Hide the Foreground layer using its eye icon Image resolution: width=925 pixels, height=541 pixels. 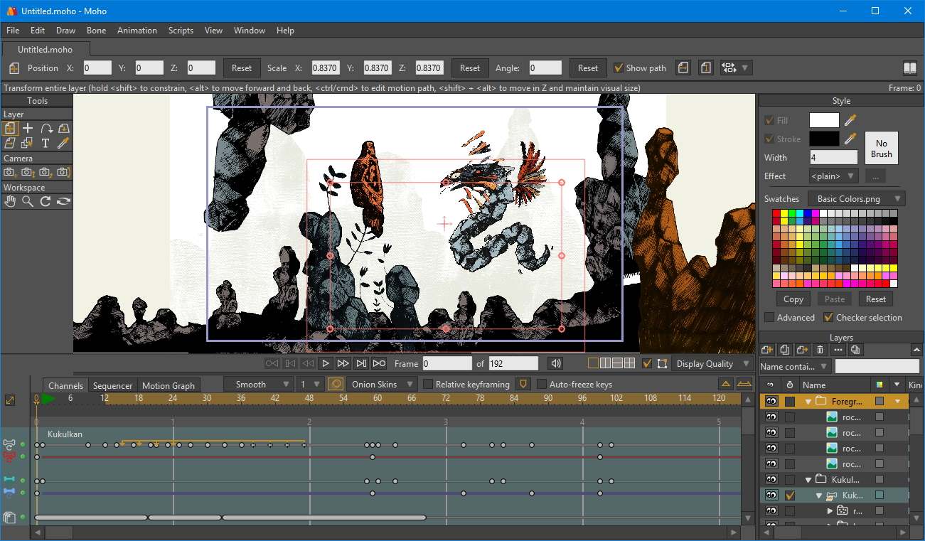(771, 402)
